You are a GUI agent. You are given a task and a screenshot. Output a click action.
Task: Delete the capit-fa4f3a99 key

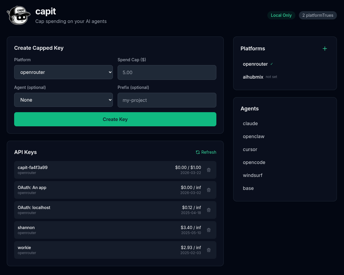[x=209, y=170]
